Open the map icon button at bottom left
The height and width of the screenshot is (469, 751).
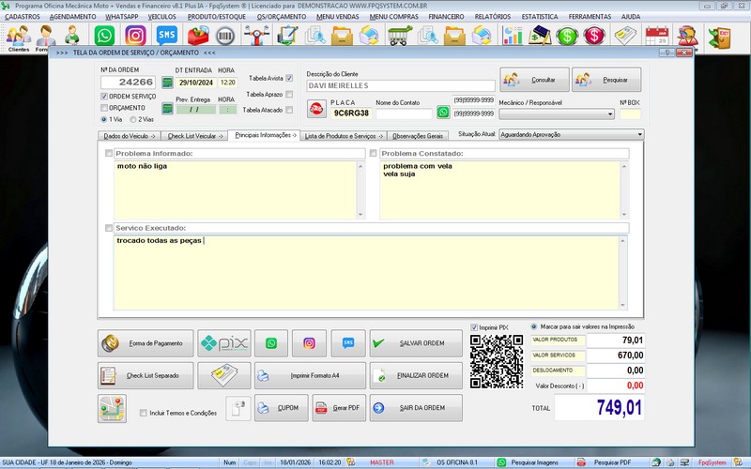[x=112, y=409]
